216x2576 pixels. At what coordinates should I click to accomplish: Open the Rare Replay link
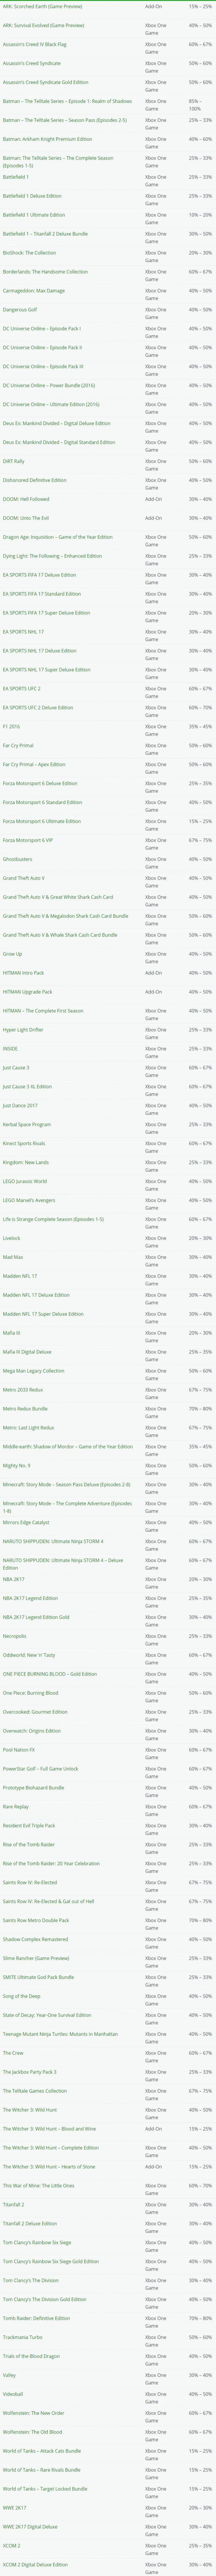pyautogui.click(x=15, y=1806)
